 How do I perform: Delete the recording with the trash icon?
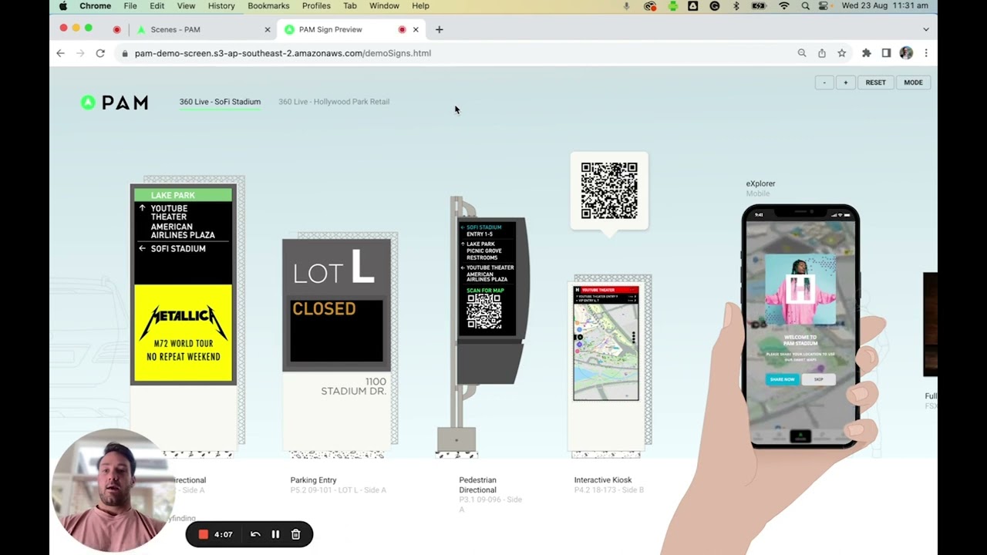[295, 534]
